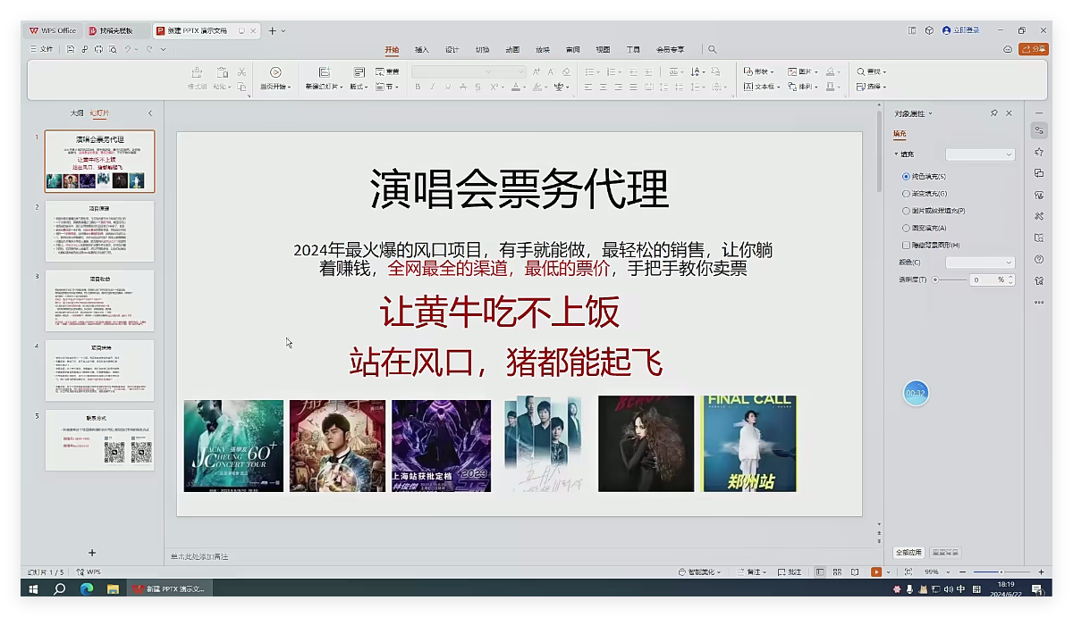Toggle strikethrough formatting in the ribbon

(x=462, y=87)
